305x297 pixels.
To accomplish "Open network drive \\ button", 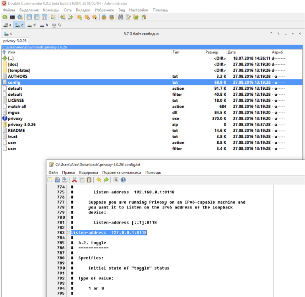I will tap(57, 25).
